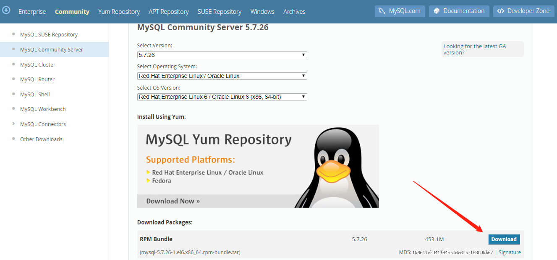Open MySQL Router in sidebar

[37, 79]
